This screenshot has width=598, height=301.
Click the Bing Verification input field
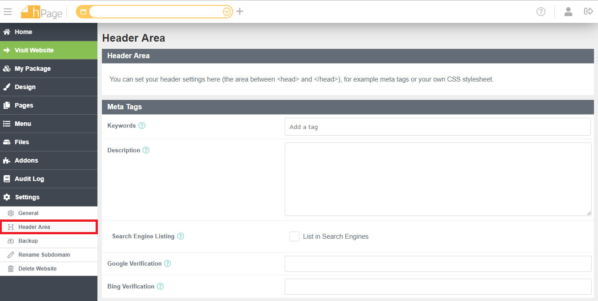[438, 287]
